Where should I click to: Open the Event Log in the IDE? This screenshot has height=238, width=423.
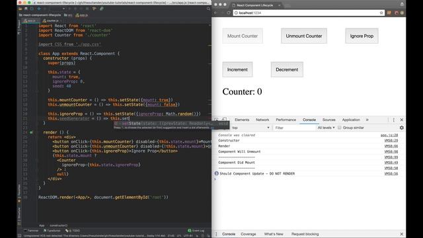(196, 231)
